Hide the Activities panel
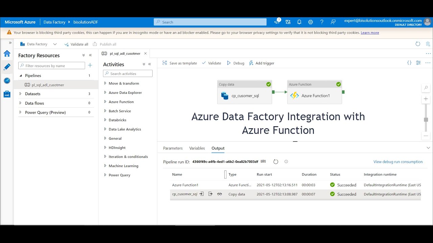Image resolution: width=433 pixels, height=243 pixels. point(150,64)
